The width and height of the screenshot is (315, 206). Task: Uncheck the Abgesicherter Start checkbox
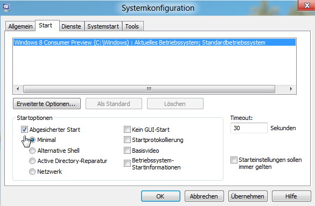click(x=25, y=130)
